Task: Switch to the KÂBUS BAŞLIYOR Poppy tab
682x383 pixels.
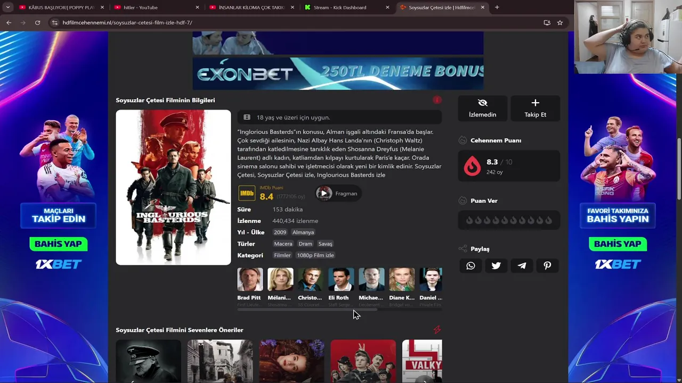Action: pos(62,7)
